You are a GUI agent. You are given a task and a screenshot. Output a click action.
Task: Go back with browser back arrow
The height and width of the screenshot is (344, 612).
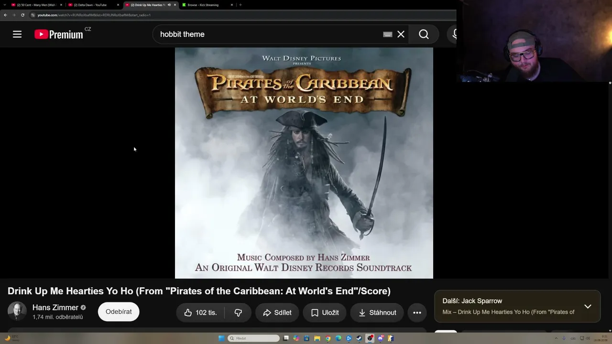click(x=6, y=15)
